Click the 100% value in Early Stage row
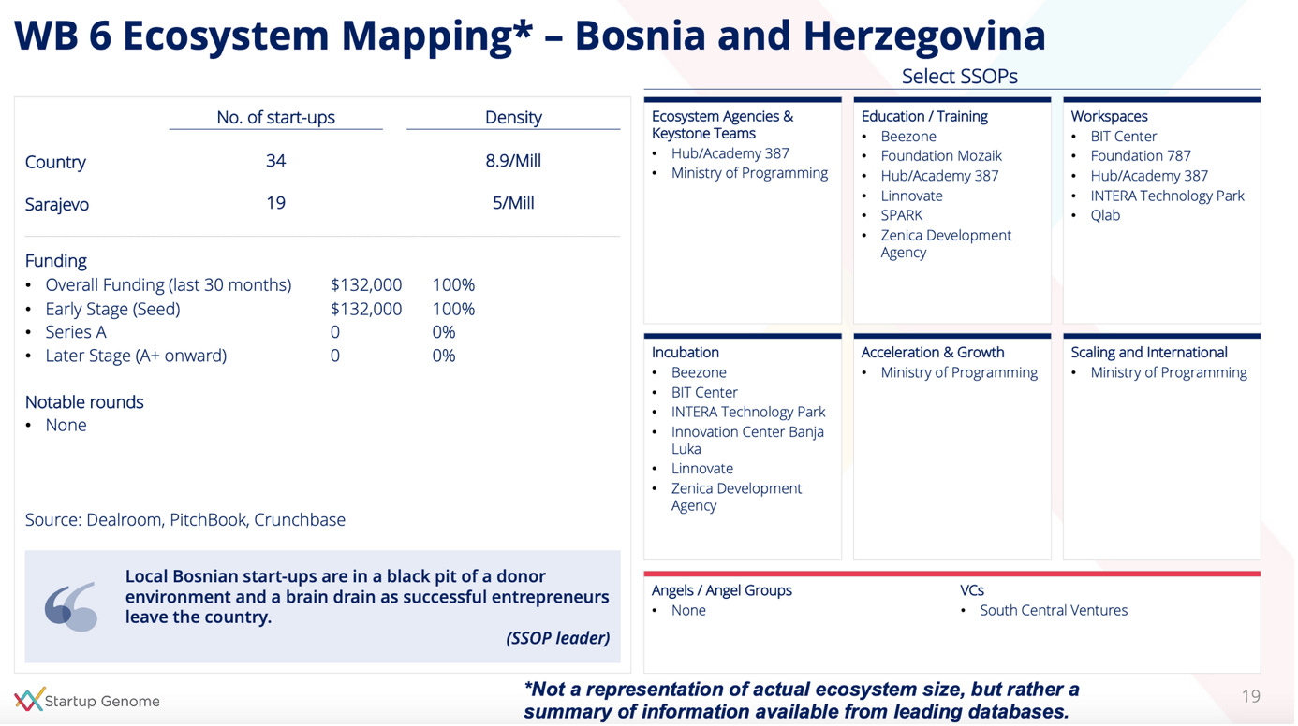1298x726 pixels. click(x=453, y=309)
